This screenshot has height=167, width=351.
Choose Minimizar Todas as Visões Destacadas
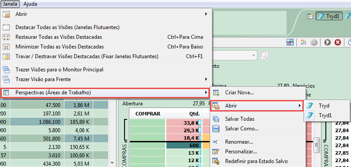106,47
